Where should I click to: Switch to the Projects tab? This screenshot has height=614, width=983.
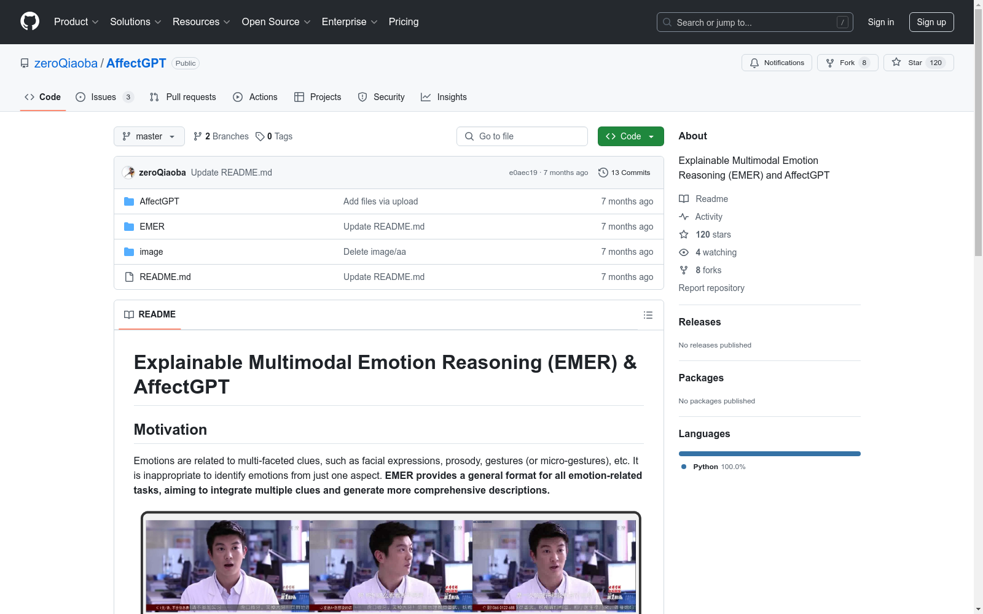pyautogui.click(x=318, y=97)
